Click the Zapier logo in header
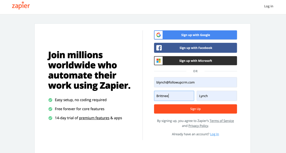This screenshot has width=286, height=153. tap(21, 5)
